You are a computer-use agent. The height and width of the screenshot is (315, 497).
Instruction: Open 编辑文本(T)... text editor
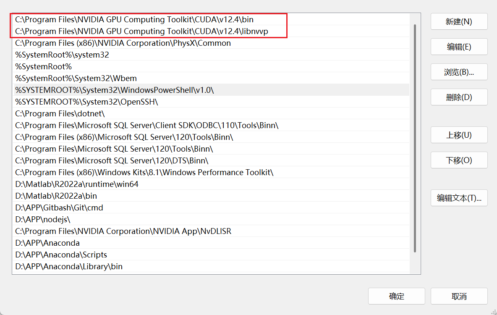click(x=459, y=198)
